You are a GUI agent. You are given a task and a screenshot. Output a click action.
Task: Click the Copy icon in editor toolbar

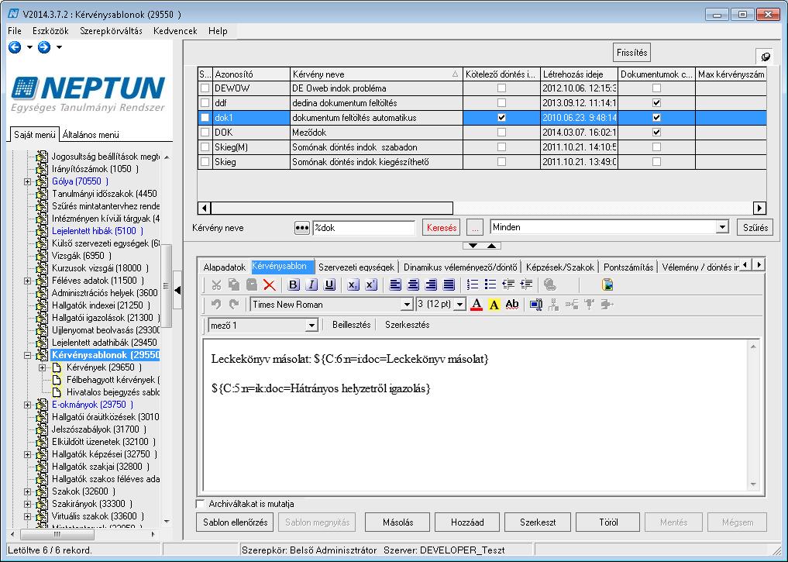(x=234, y=285)
